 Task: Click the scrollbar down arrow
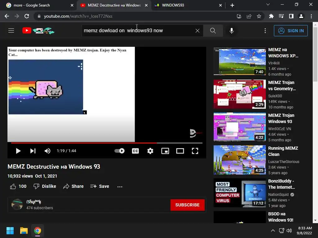(x=315, y=220)
